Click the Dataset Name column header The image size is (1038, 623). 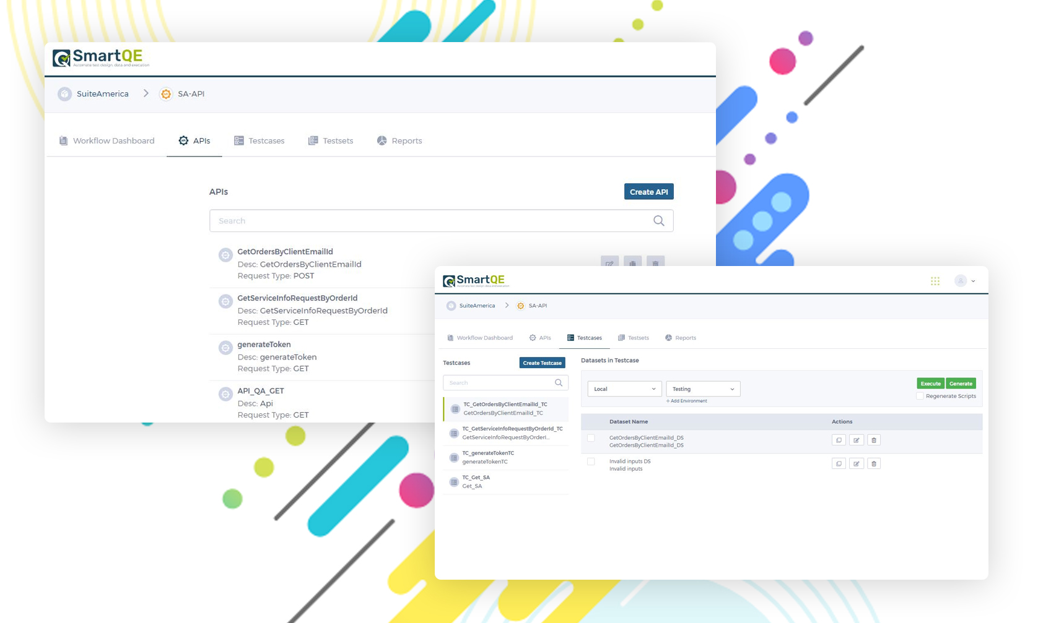pos(629,422)
